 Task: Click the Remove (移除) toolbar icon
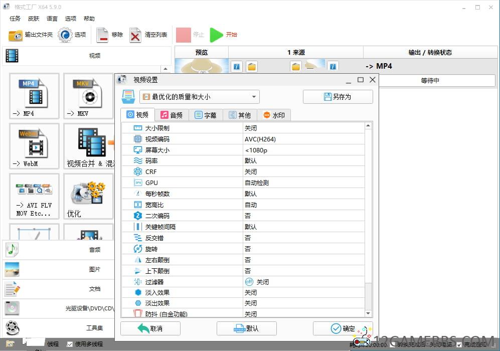tap(102, 35)
